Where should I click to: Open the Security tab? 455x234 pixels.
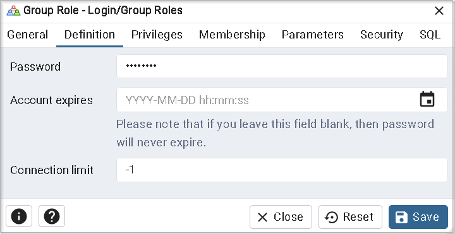tap(382, 35)
